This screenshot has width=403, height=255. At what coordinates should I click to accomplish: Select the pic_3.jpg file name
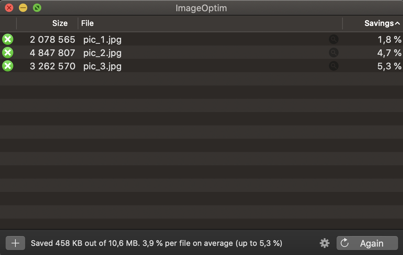[x=102, y=66]
